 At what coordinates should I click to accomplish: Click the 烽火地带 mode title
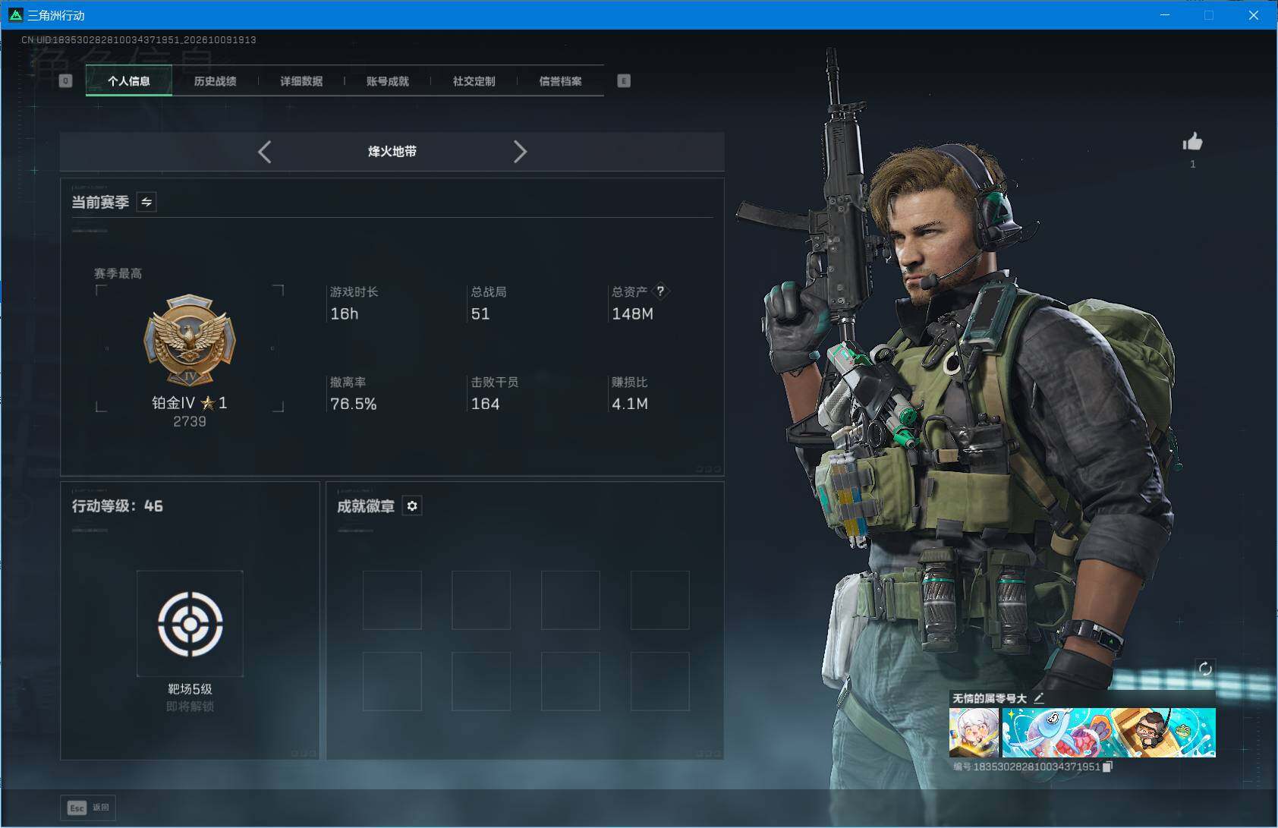pyautogui.click(x=392, y=152)
